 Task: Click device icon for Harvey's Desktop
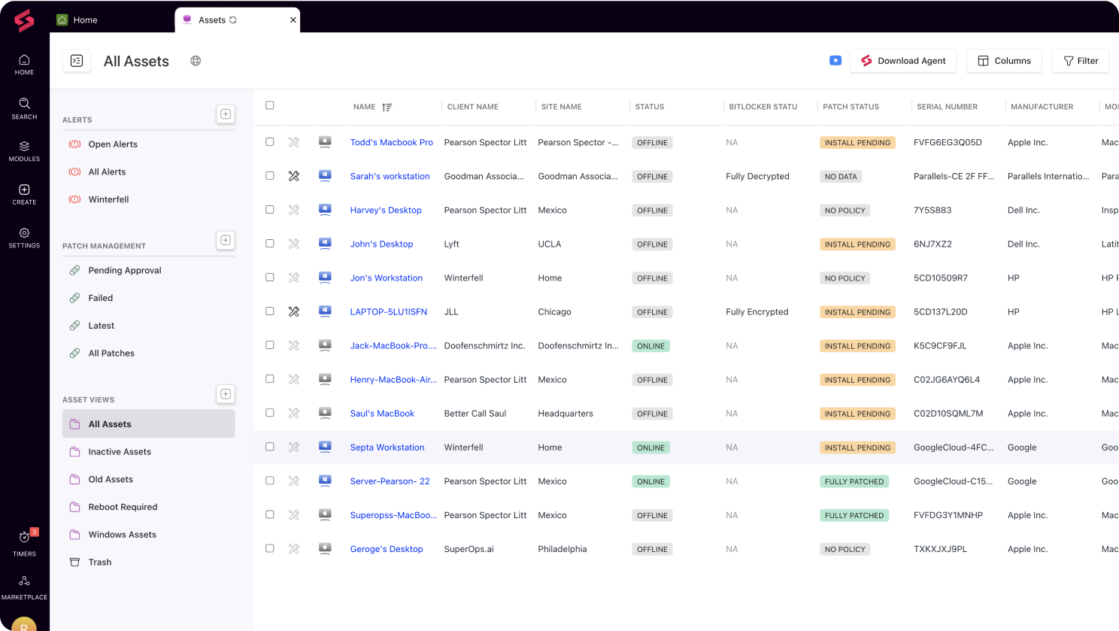(x=325, y=210)
